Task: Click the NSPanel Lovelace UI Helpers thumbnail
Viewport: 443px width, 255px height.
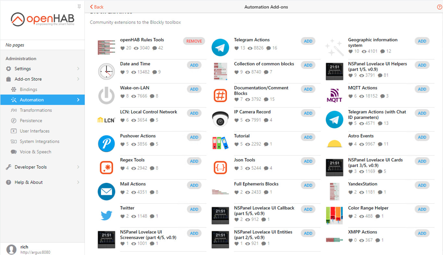Action: (334, 71)
